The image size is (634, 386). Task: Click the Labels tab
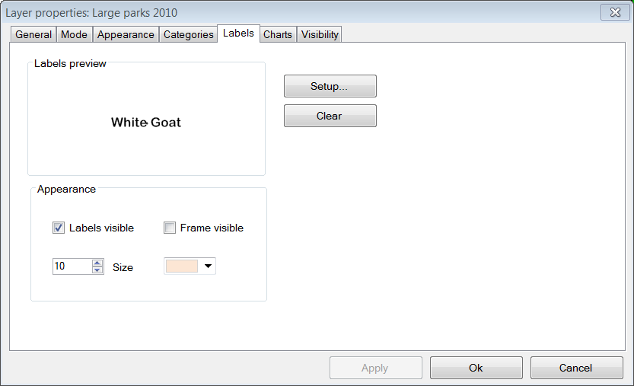pos(238,33)
